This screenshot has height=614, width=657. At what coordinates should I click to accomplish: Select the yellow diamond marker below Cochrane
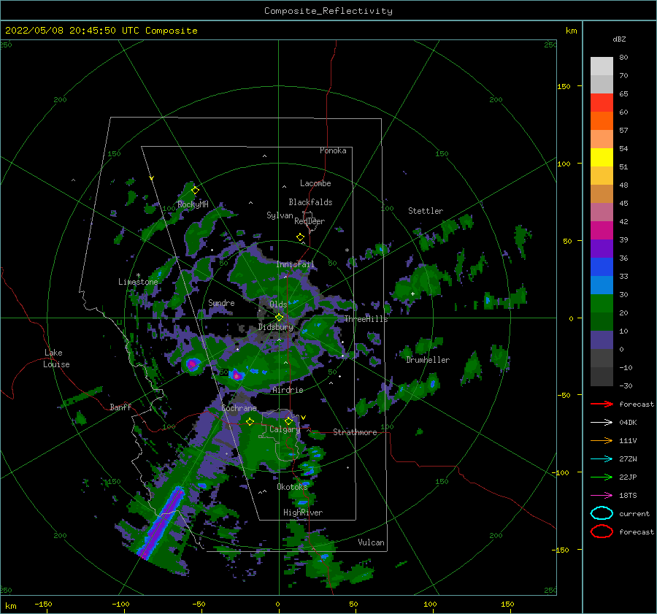(250, 421)
